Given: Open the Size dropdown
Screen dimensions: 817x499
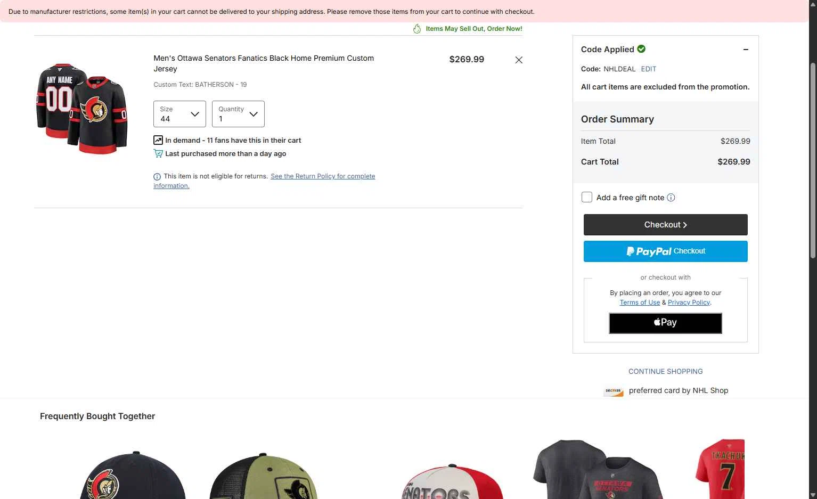Looking at the screenshot, I should click(x=179, y=114).
